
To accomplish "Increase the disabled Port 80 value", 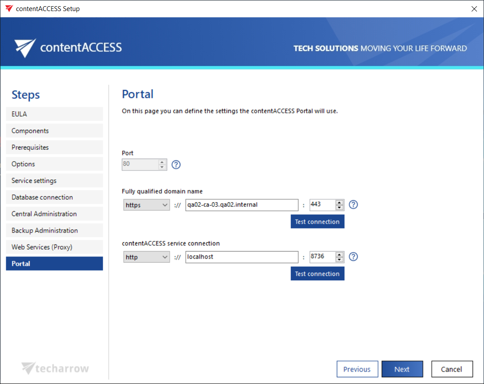I will pos(162,162).
